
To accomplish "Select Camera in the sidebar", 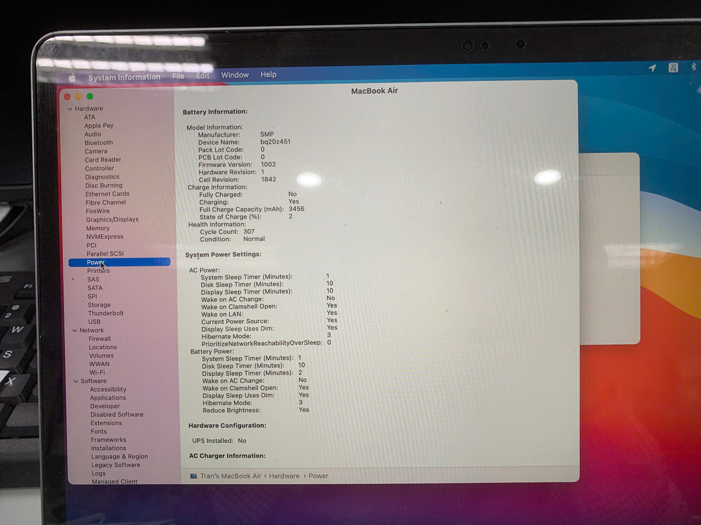I will [x=96, y=151].
